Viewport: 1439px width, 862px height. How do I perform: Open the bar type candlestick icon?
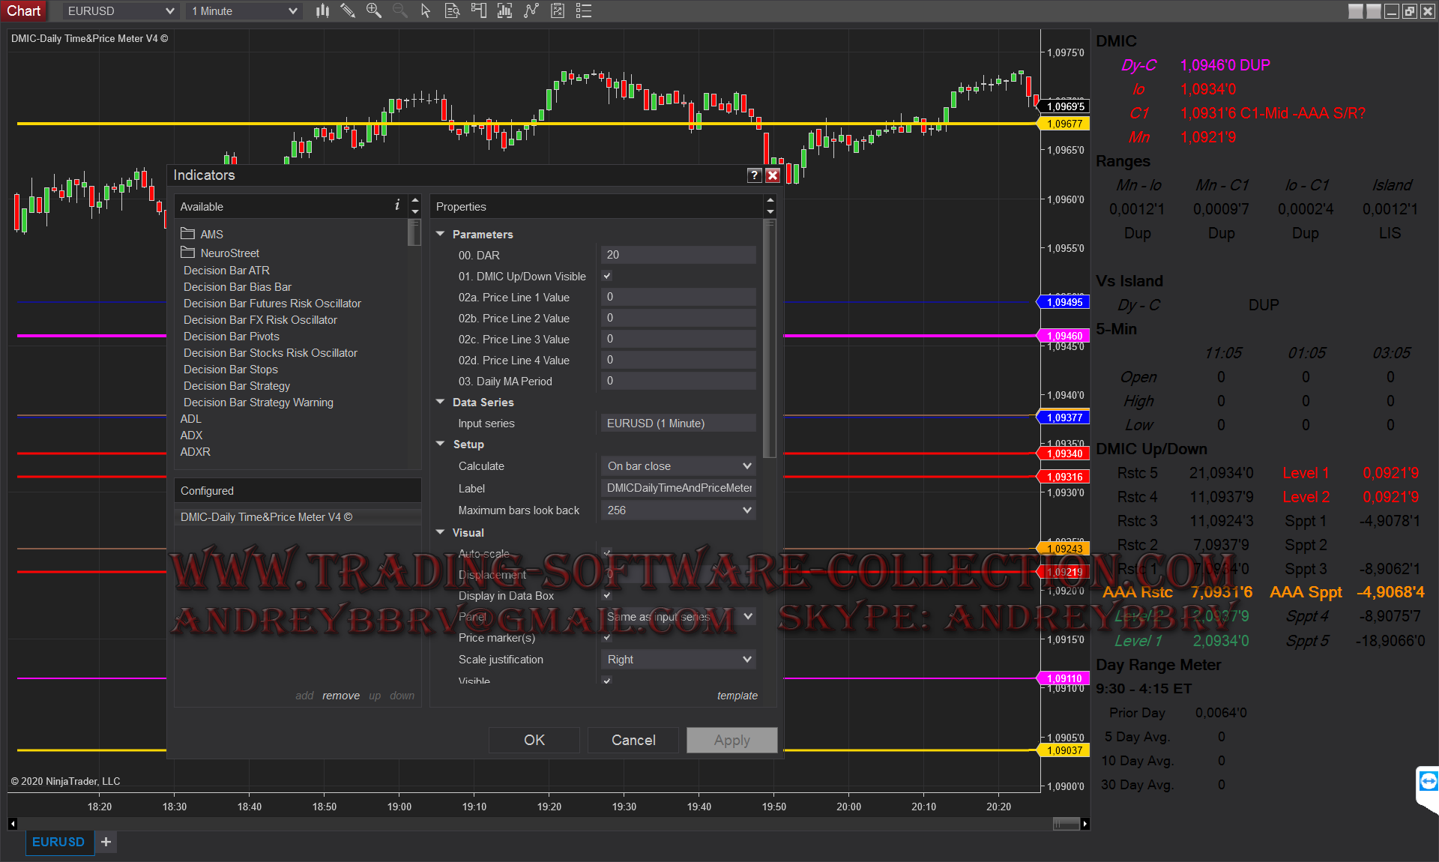coord(322,10)
